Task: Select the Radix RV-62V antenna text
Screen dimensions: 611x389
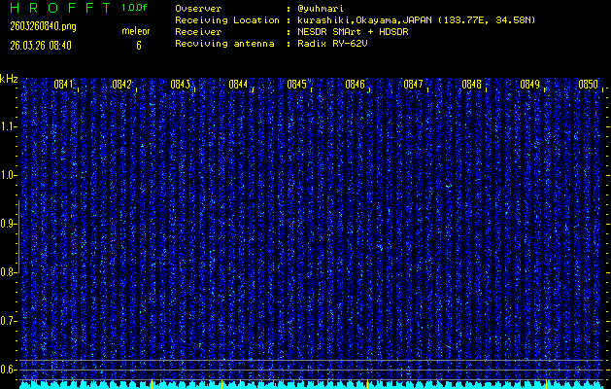Action: [x=337, y=43]
